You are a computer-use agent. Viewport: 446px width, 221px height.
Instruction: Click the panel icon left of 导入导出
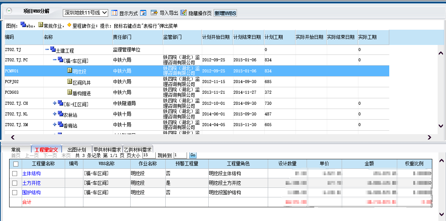(x=143, y=13)
